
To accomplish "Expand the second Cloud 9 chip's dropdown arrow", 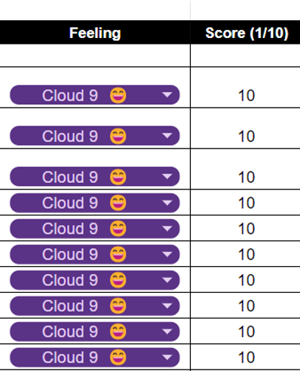I will click(x=167, y=136).
